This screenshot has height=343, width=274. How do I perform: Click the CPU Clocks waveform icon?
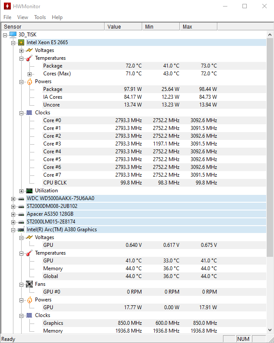pos(29,113)
